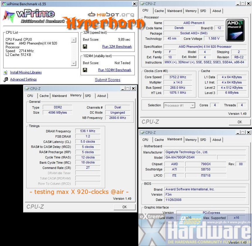Select Memory tab in the Mainboard CPU-Z window
Screen dimensions: 252x246
(x=191, y=140)
